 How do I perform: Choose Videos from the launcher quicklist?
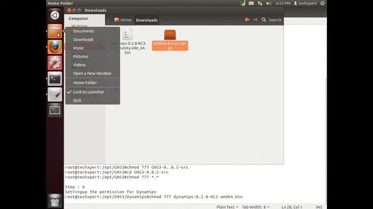point(79,65)
